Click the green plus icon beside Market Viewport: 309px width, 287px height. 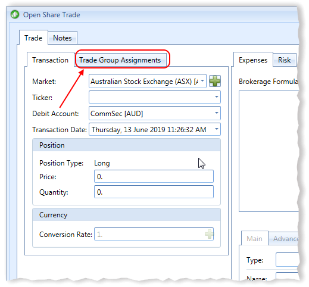pos(215,81)
